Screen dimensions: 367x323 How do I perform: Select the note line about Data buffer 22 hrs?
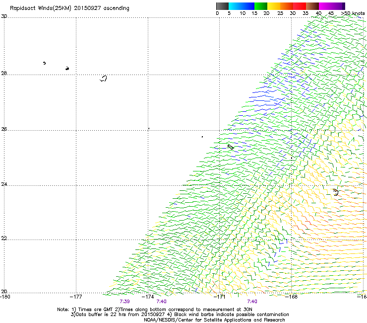tap(180, 315)
